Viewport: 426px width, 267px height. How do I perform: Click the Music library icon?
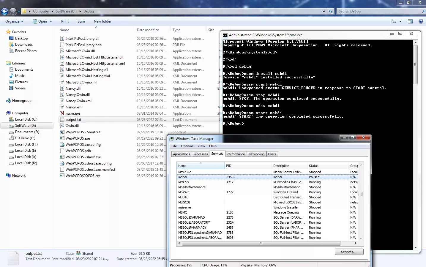pyautogui.click(x=11, y=75)
